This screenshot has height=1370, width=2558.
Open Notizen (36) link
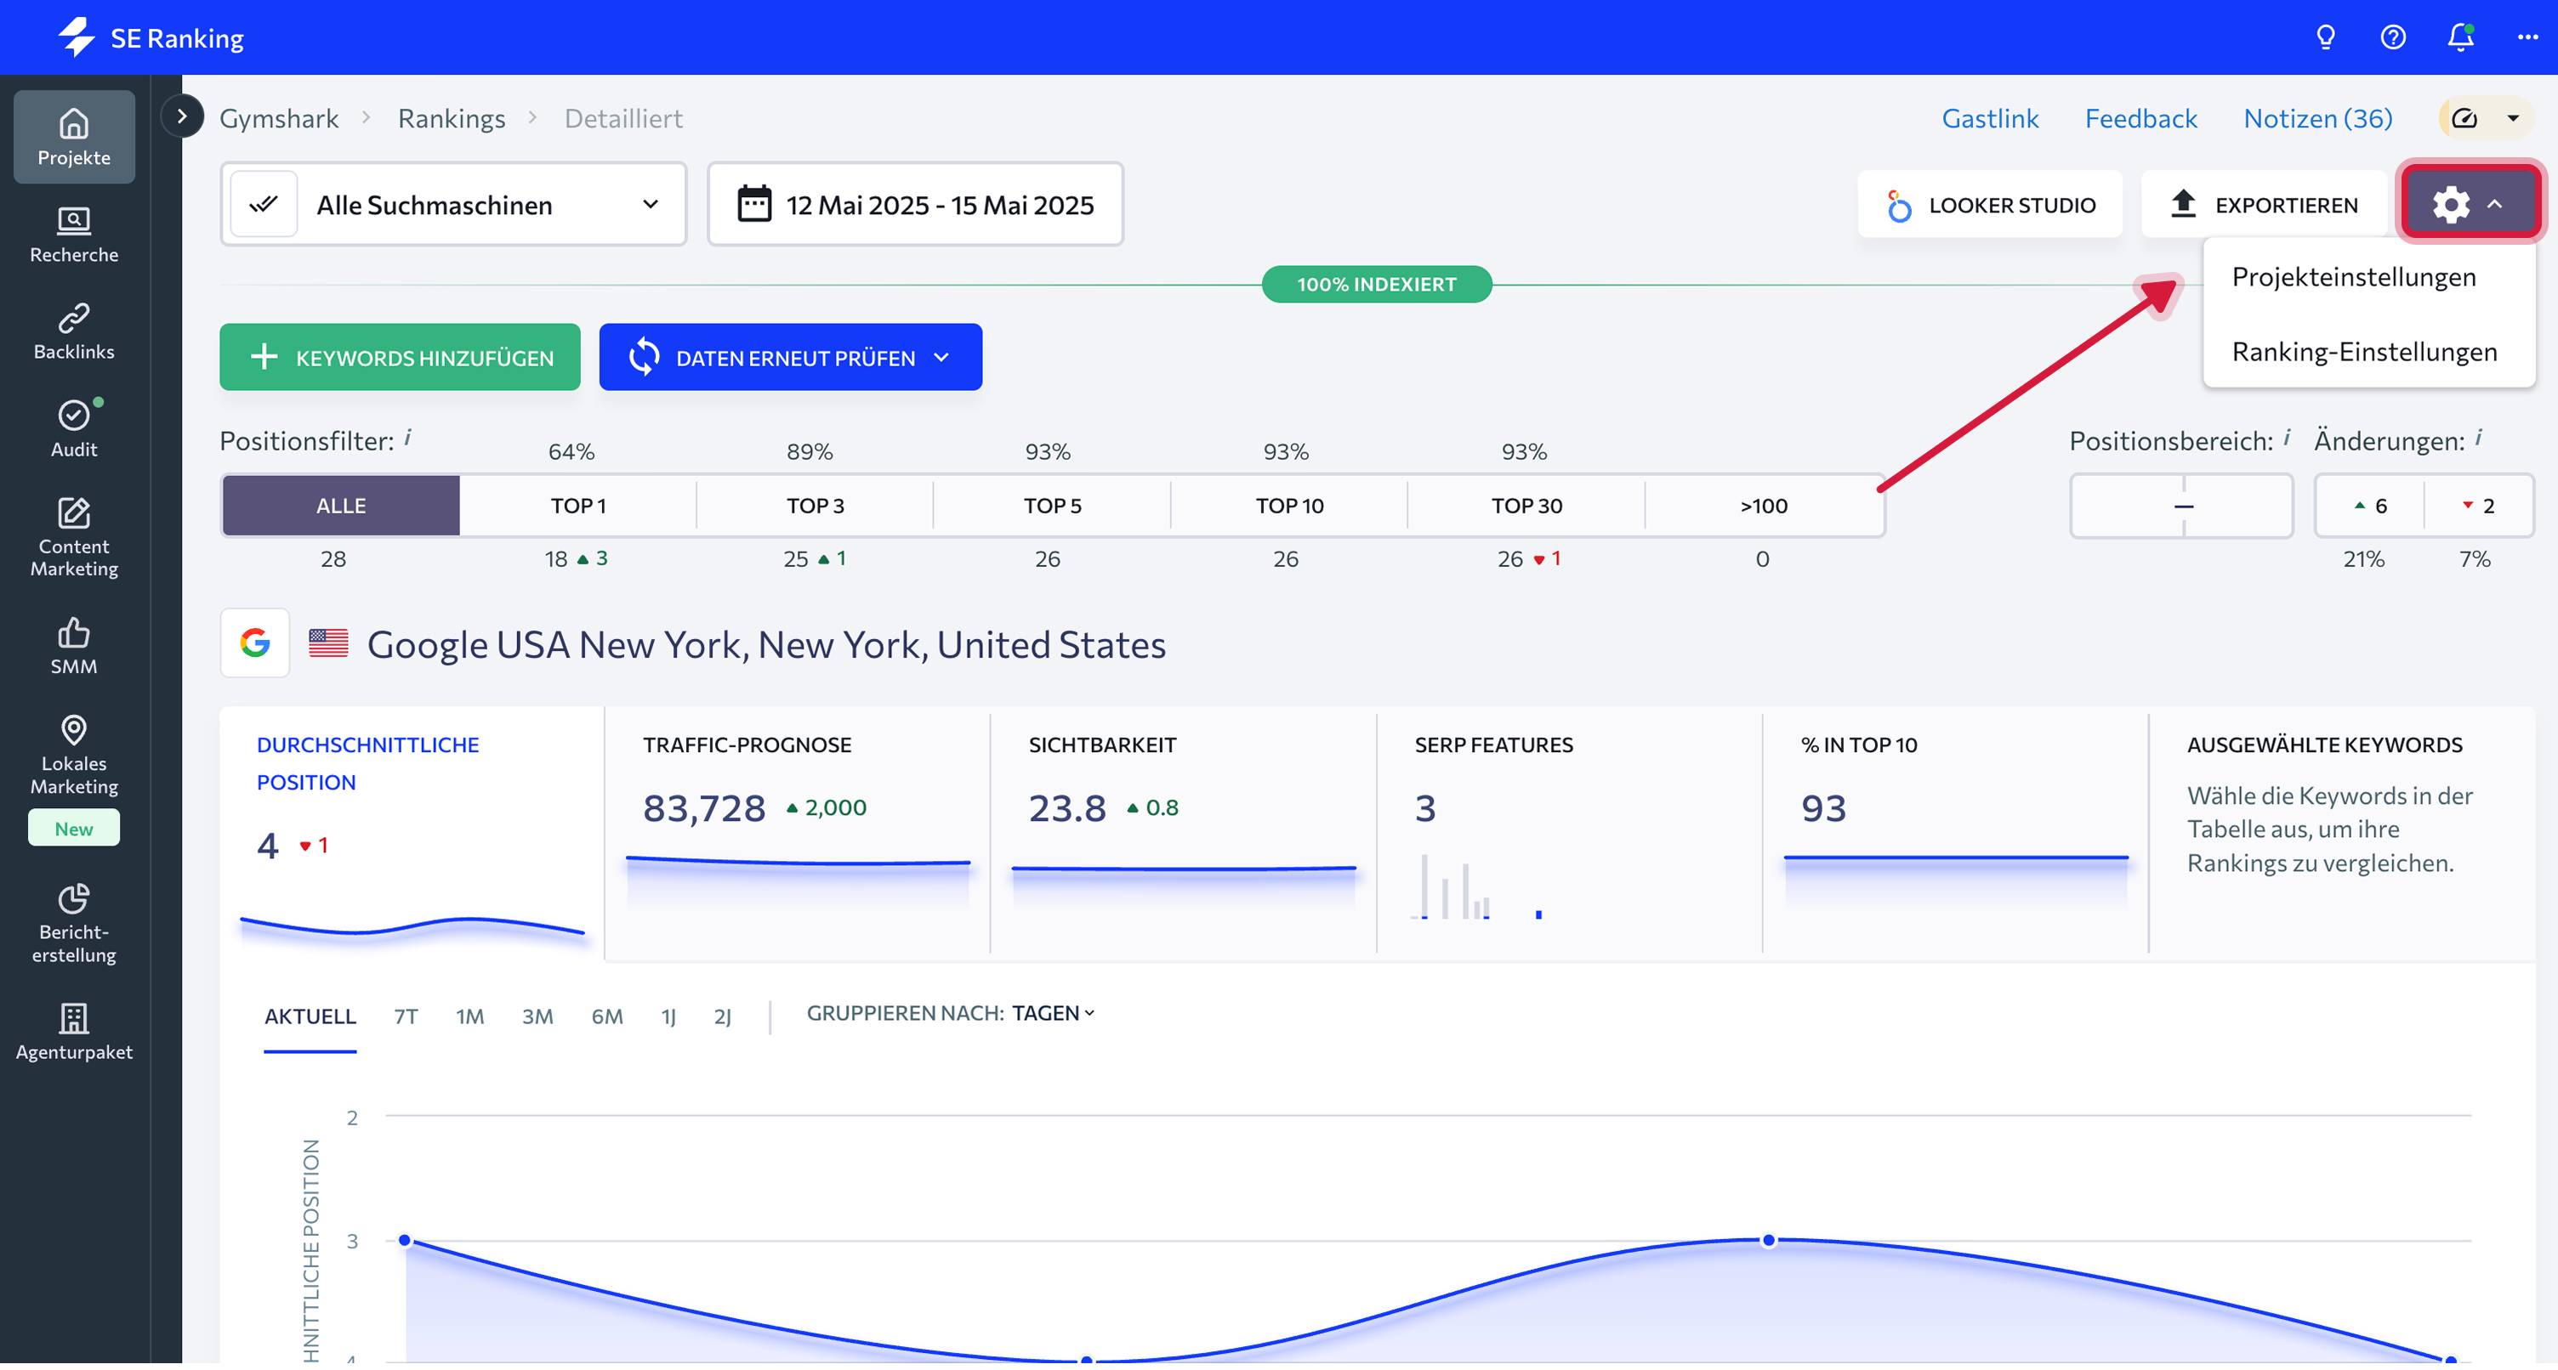tap(2317, 118)
